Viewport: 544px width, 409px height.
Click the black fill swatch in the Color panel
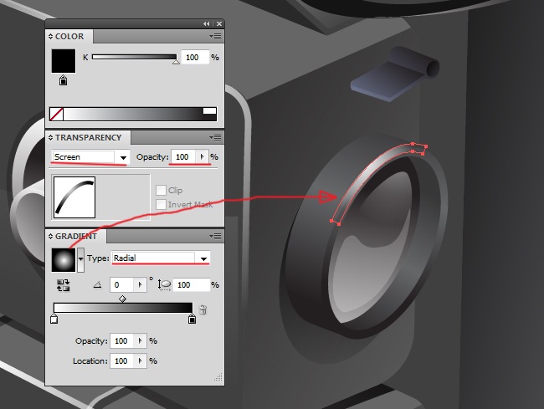point(64,61)
